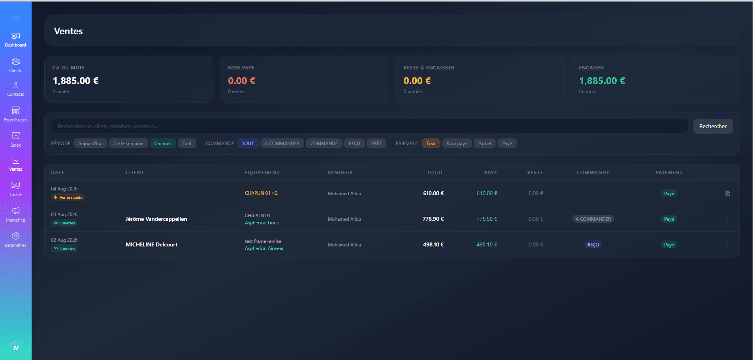
Task: Click the JV user avatar
Action: 15,348
